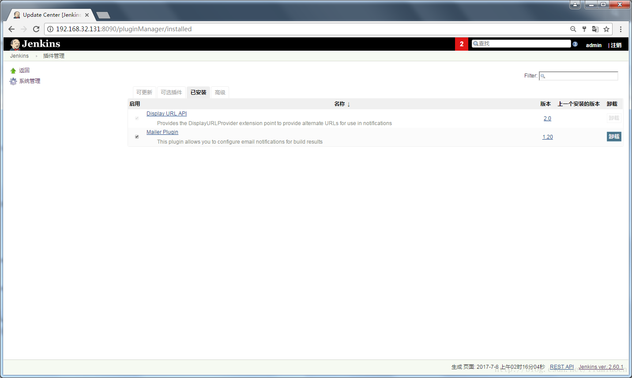Open the gear icon for 系统管理
Viewport: 632px width, 378px height.
[13, 81]
